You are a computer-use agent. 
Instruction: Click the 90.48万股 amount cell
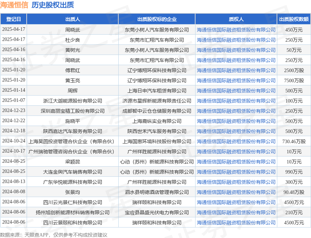click(294, 192)
